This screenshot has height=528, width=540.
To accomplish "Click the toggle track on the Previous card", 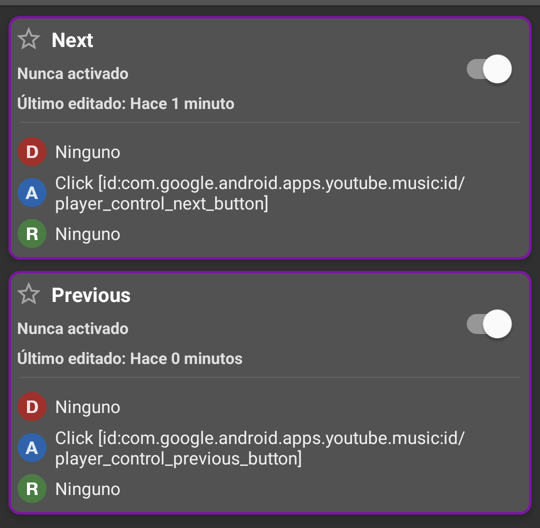I will [x=489, y=323].
